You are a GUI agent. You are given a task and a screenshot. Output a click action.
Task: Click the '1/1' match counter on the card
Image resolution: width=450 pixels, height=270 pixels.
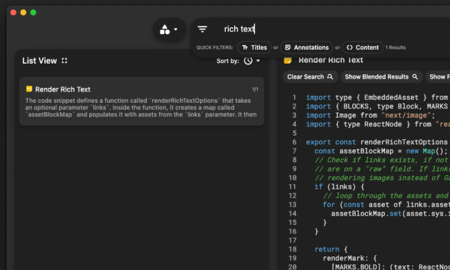(x=255, y=89)
